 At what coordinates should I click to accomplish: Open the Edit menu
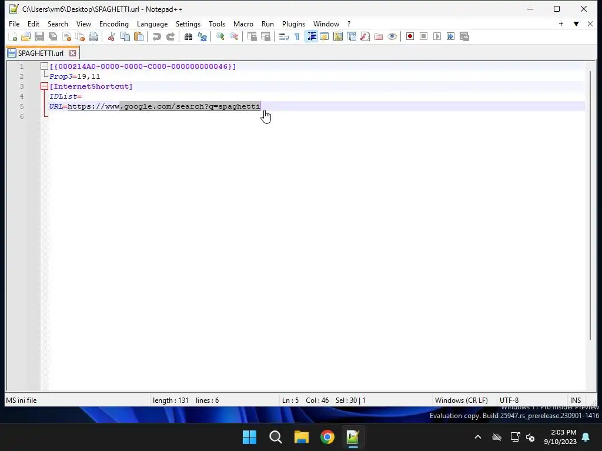point(34,23)
